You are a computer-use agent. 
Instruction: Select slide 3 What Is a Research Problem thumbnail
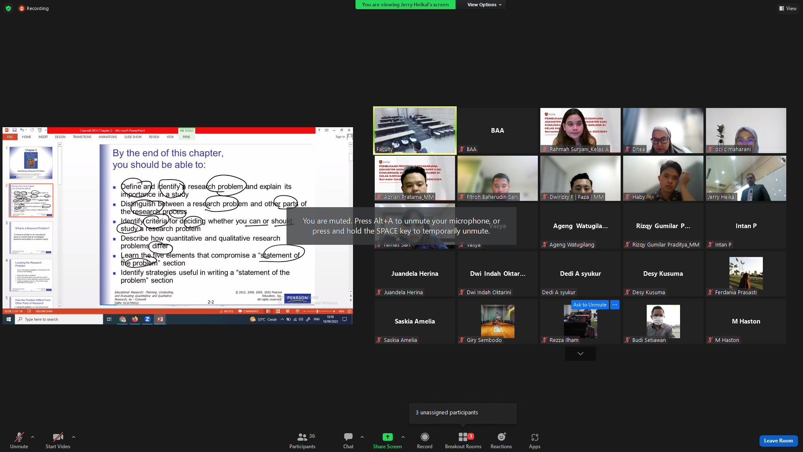coord(31,238)
